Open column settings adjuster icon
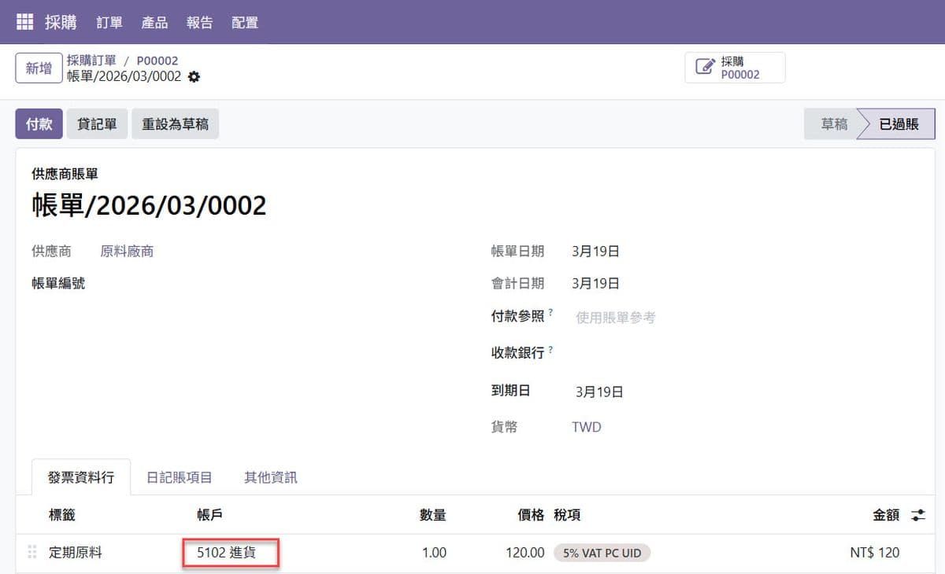The image size is (945, 574). [918, 515]
